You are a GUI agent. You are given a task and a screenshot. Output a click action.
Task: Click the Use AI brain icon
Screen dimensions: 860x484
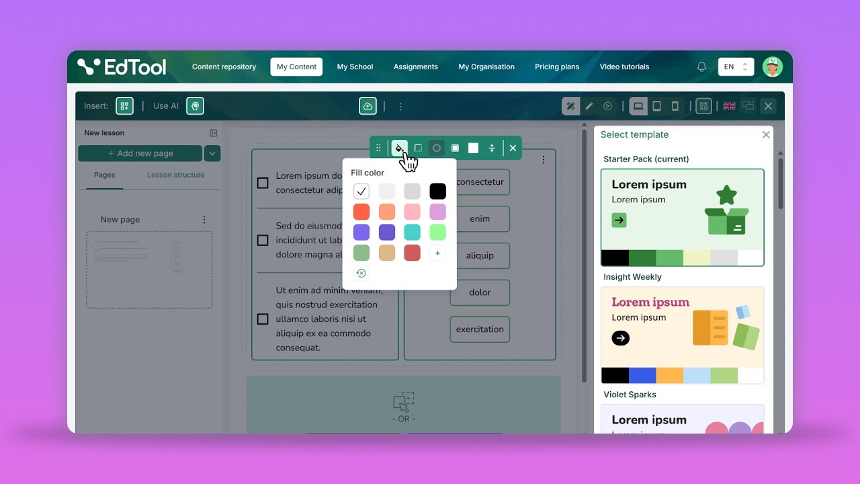point(195,106)
